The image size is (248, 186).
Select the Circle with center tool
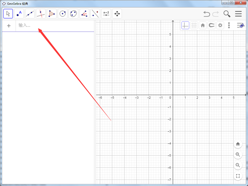click(x=63, y=14)
